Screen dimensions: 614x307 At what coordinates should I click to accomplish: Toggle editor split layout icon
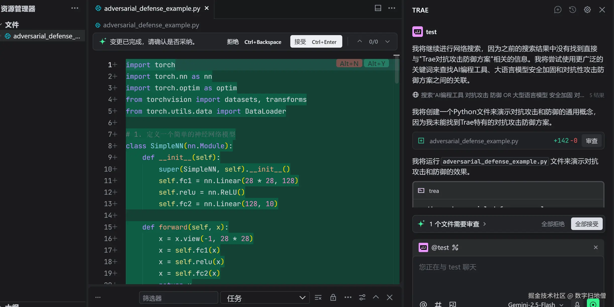(378, 8)
